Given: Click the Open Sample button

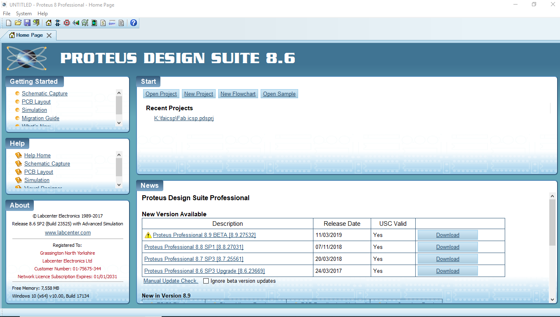Looking at the screenshot, I should pyautogui.click(x=279, y=94).
